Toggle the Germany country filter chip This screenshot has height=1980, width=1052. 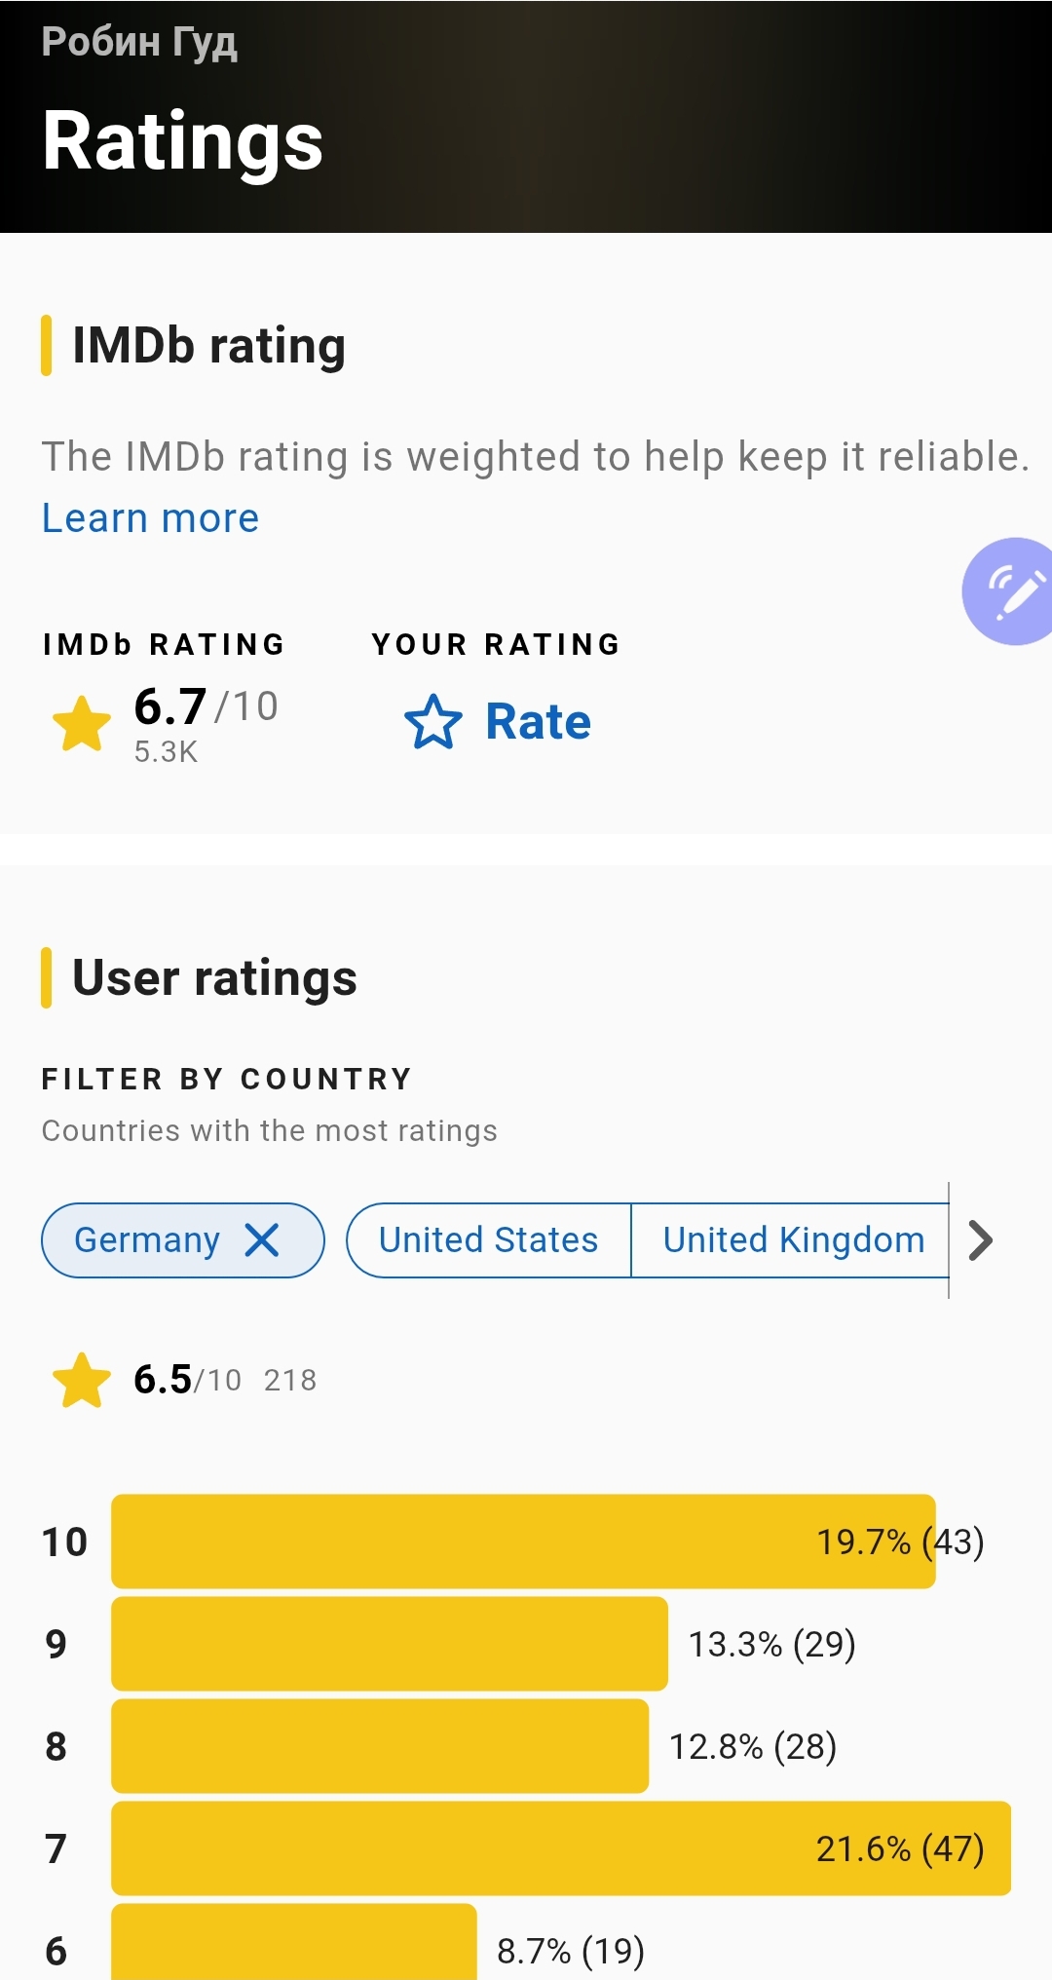[x=147, y=1240]
